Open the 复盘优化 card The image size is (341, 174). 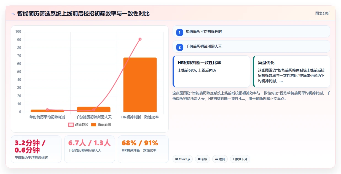[x=291, y=72]
